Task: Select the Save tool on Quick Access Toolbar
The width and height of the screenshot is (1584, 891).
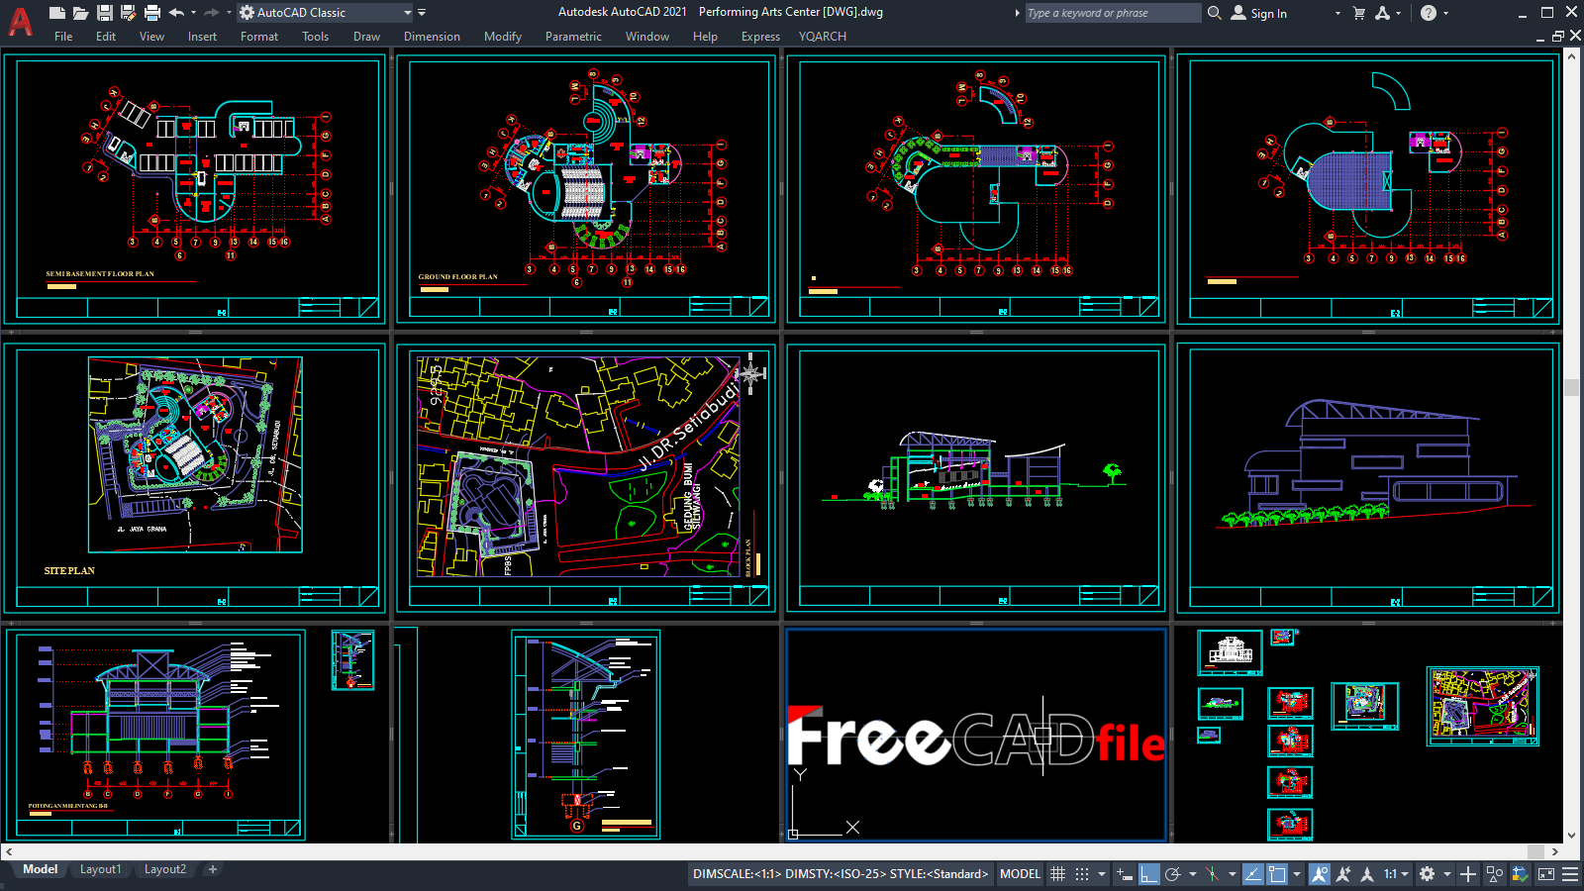Action: [105, 12]
